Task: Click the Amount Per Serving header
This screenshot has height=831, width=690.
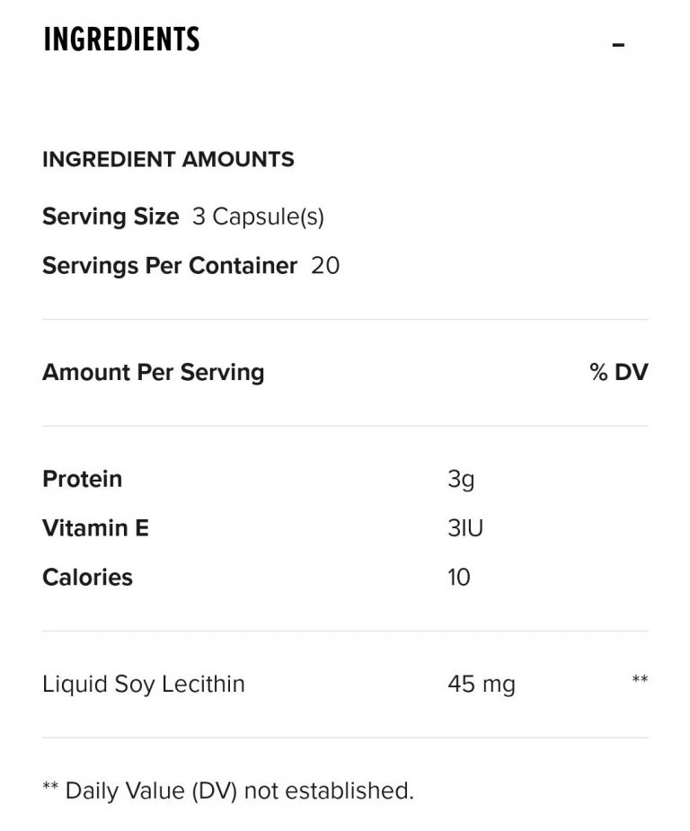Action: [153, 372]
